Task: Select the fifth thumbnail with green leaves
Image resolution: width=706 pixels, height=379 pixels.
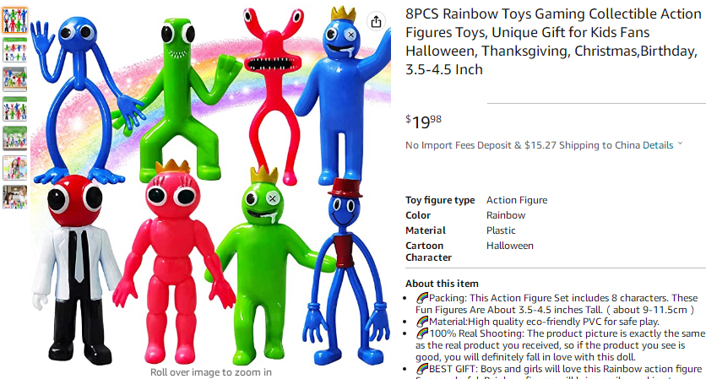Action: click(x=15, y=138)
